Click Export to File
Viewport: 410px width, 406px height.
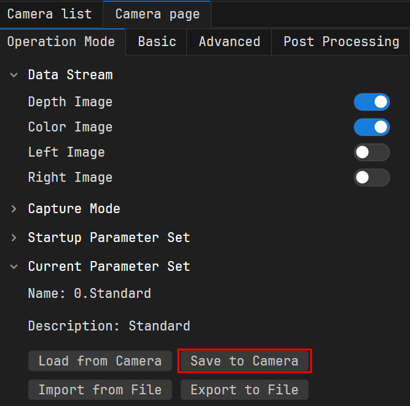click(x=244, y=390)
